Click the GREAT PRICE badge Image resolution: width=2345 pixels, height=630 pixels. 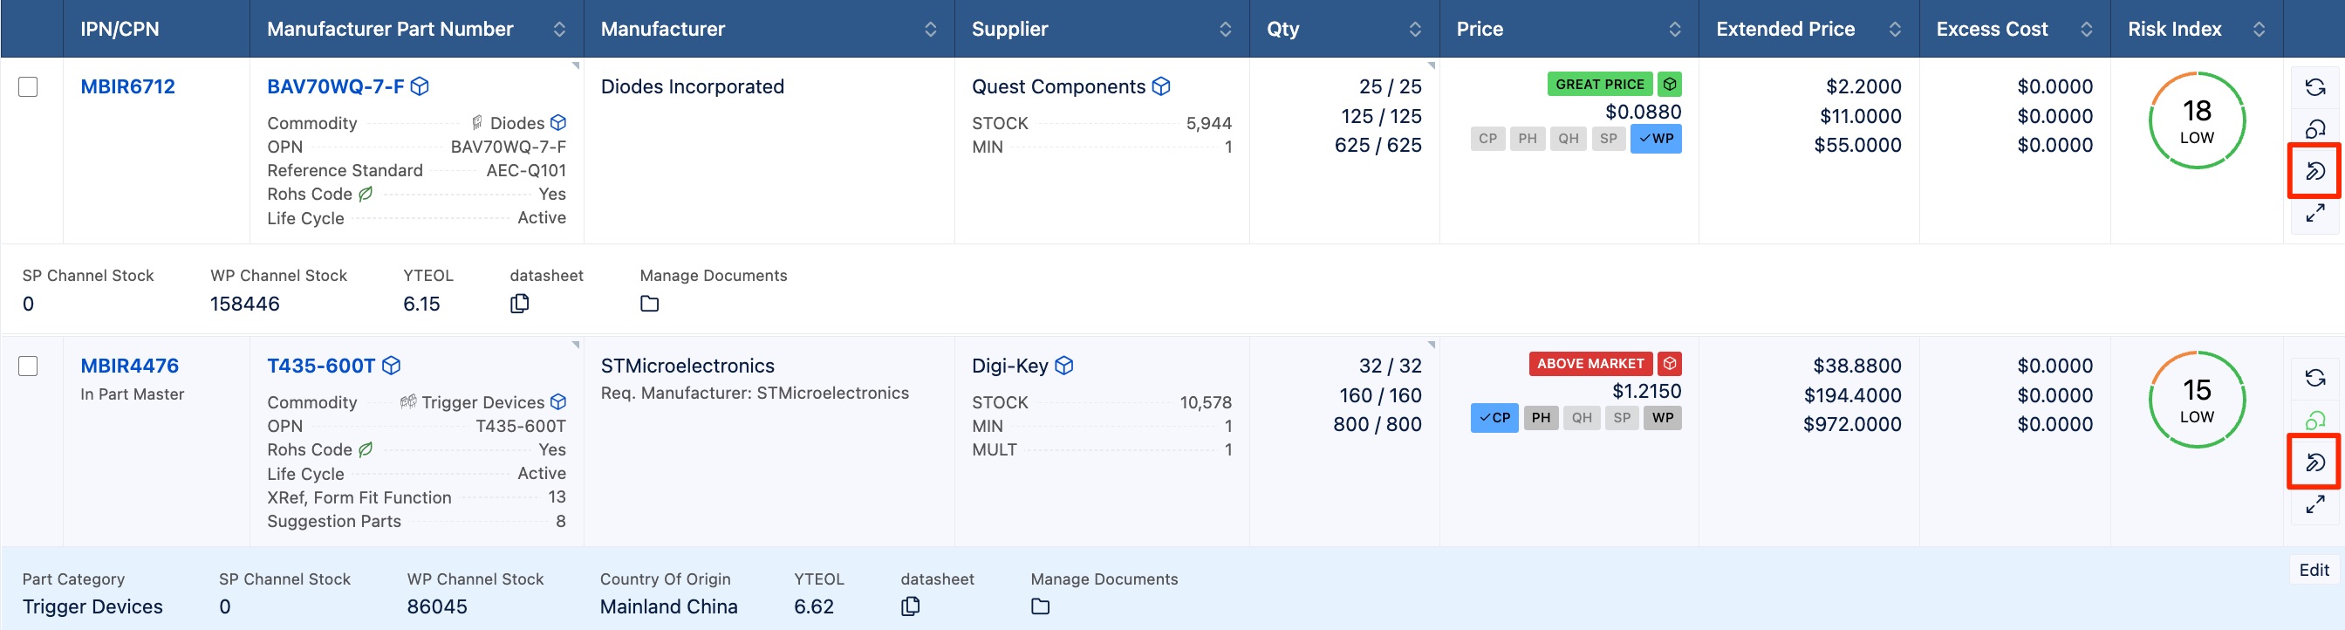(x=1599, y=84)
